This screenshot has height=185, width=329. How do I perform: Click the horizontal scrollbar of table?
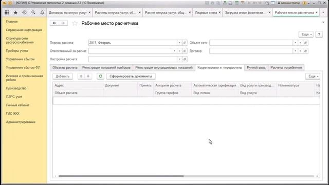[121, 176]
